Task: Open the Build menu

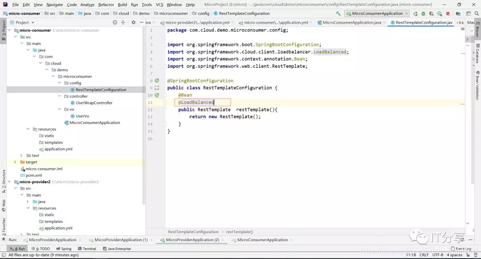Action: tap(122, 4)
